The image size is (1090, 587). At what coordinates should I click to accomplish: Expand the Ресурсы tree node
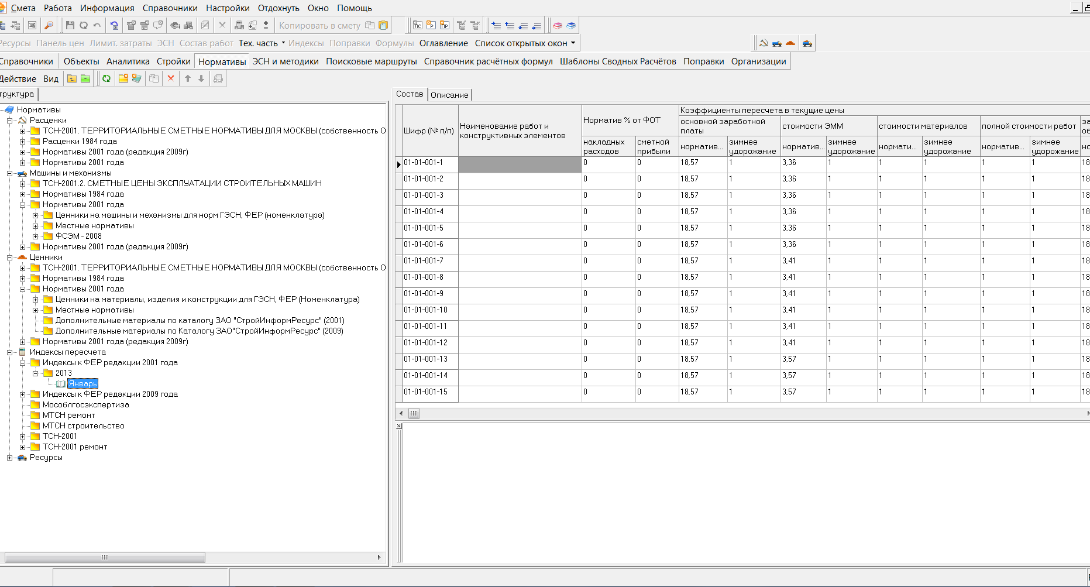click(x=9, y=458)
